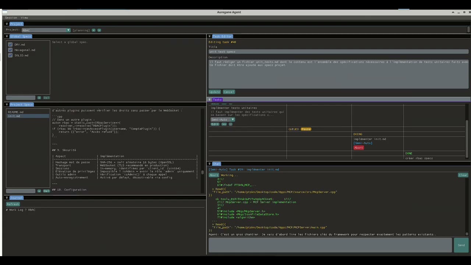Click Del button under Project Specs
This screenshot has width=471, height=265.
point(46,191)
